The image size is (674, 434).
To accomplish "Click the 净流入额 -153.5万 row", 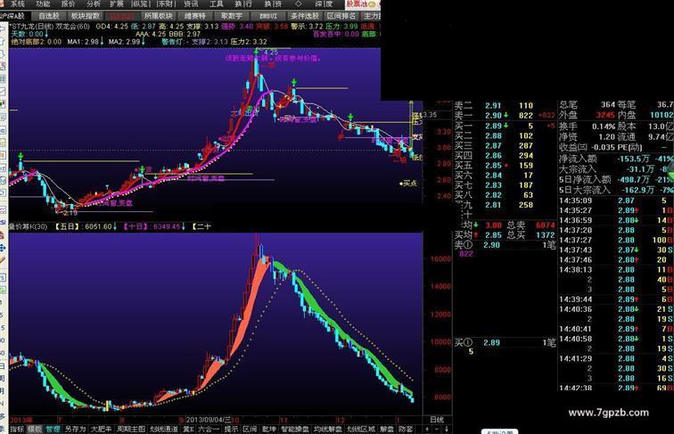I will tap(616, 159).
